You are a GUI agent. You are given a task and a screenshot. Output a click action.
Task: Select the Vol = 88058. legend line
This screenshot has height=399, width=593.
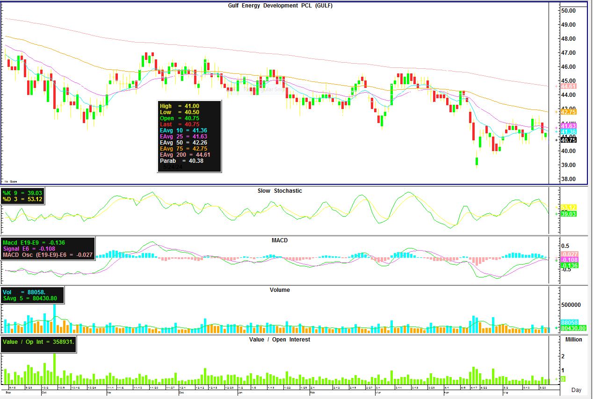pos(24,292)
